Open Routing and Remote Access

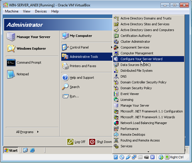pos(149,140)
